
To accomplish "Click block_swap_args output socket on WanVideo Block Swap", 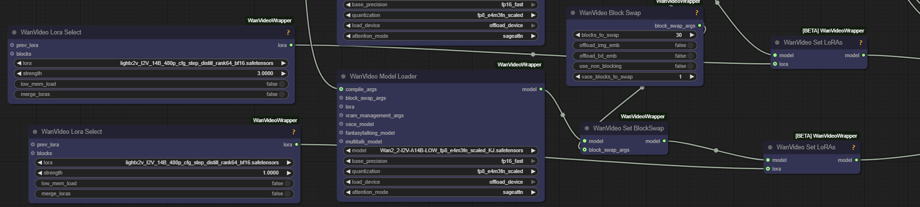I will click(700, 26).
